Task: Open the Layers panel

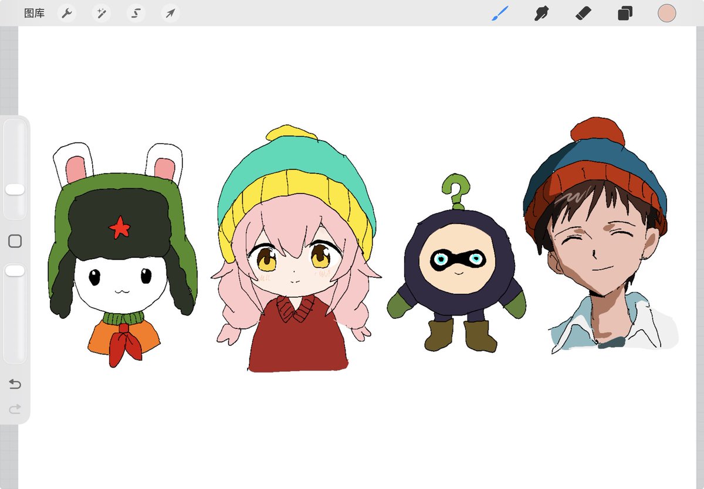Action: point(625,13)
